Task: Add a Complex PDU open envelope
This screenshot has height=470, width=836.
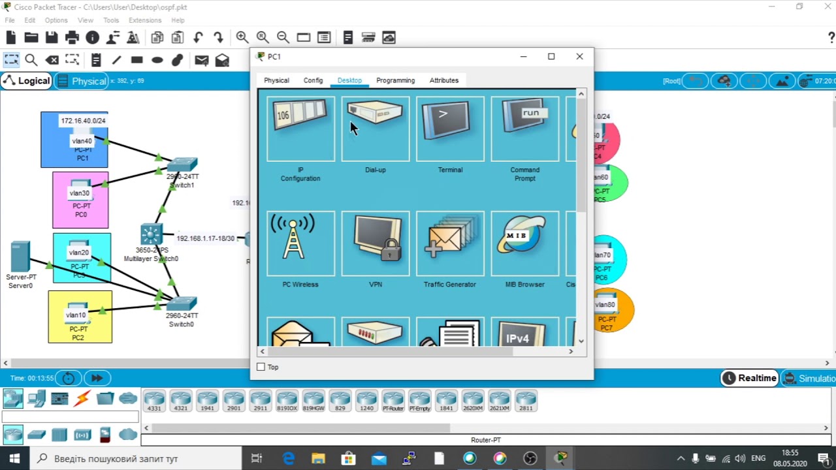Action: (x=222, y=60)
